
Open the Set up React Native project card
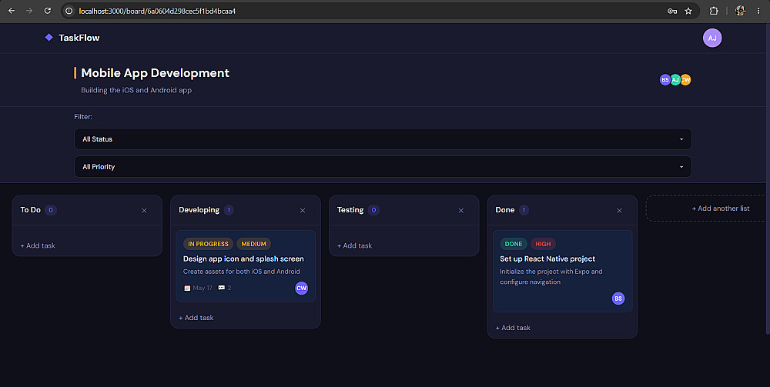tap(562, 272)
